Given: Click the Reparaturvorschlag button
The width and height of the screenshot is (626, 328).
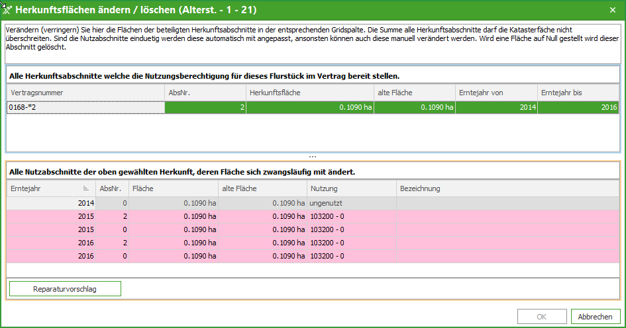Looking at the screenshot, I should (x=65, y=289).
